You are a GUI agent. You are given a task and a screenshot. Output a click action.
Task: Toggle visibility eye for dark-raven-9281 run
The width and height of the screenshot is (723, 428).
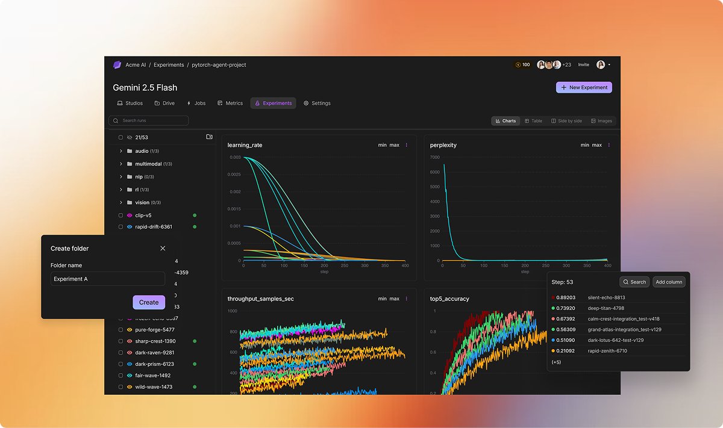click(x=130, y=353)
